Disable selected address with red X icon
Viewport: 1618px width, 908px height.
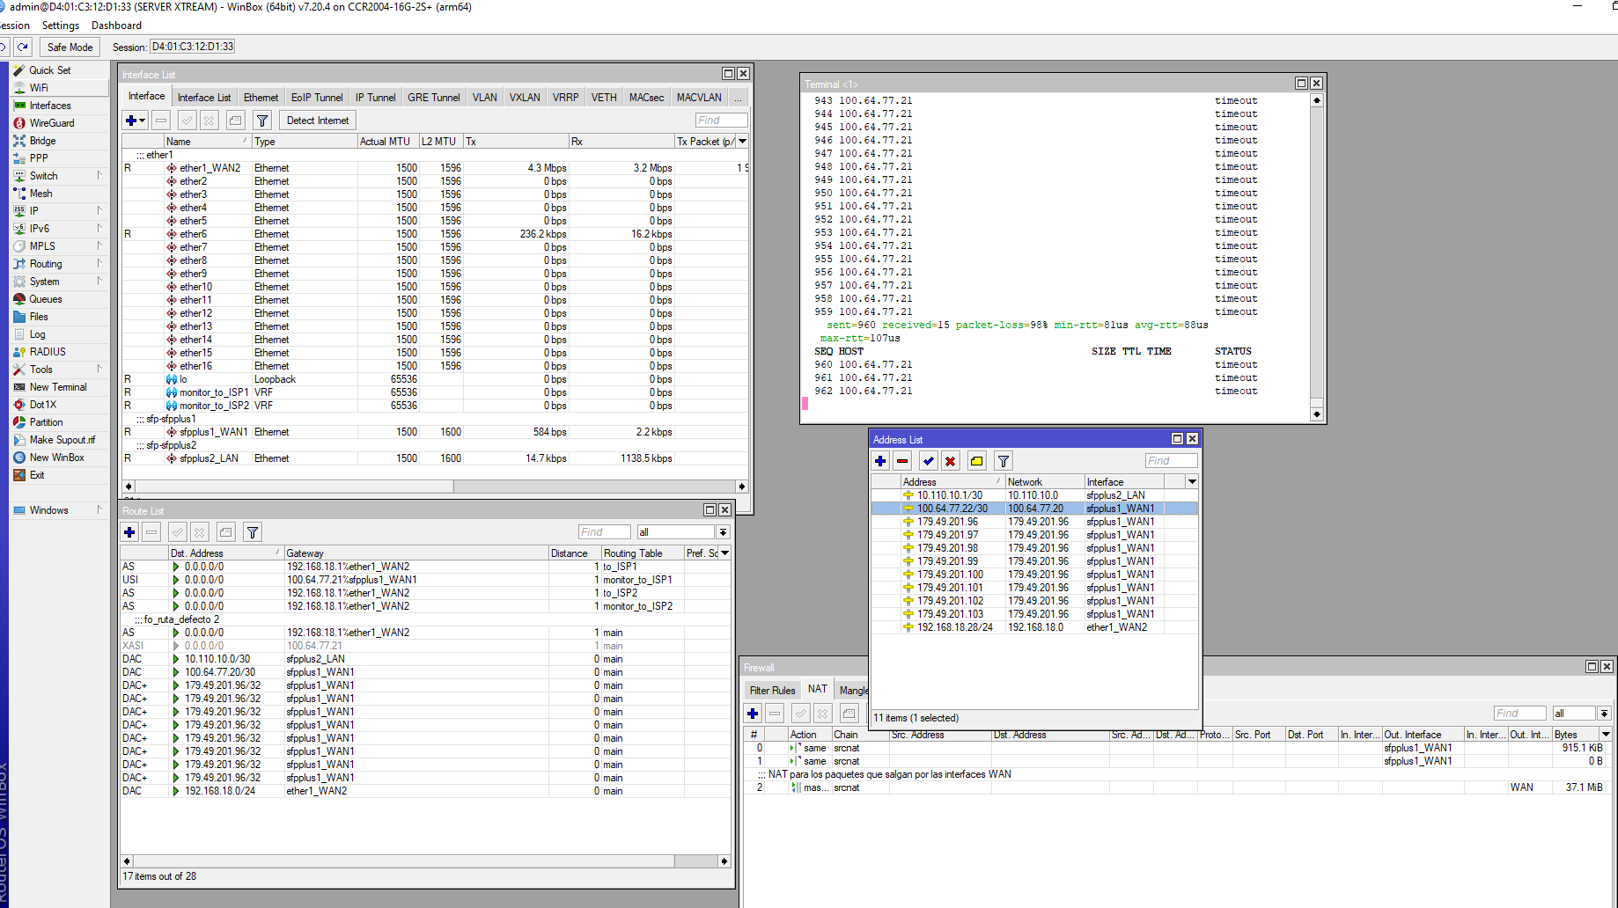click(x=950, y=461)
